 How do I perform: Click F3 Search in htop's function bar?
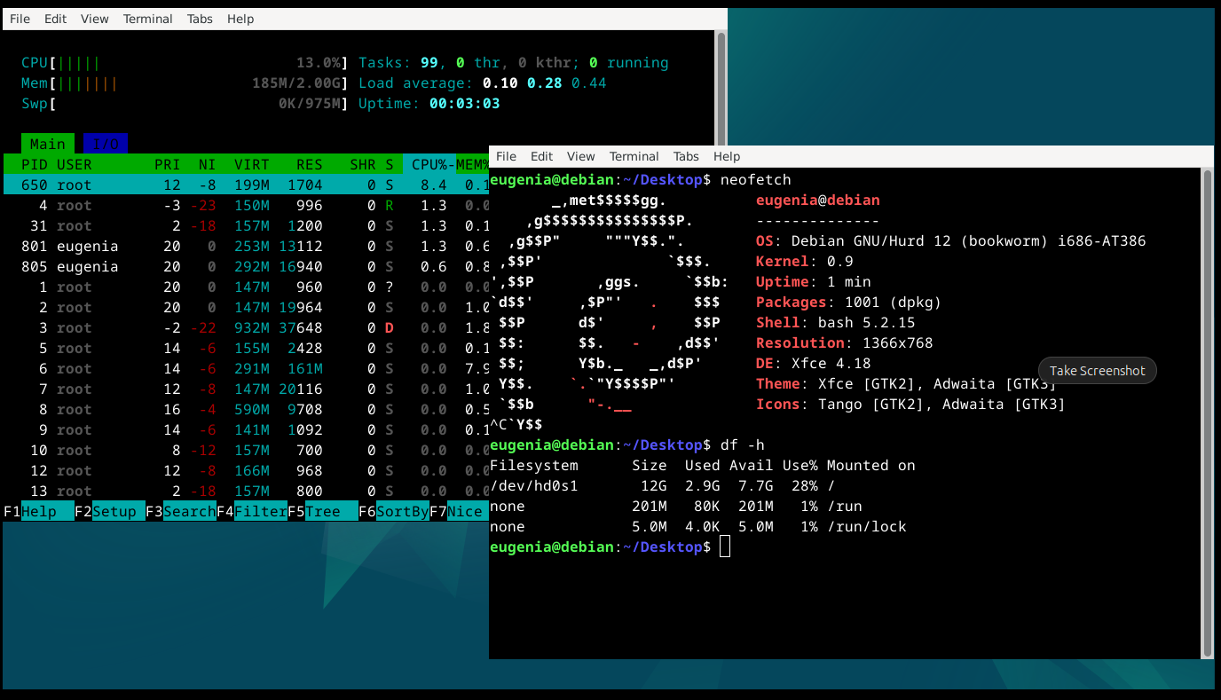tap(181, 512)
